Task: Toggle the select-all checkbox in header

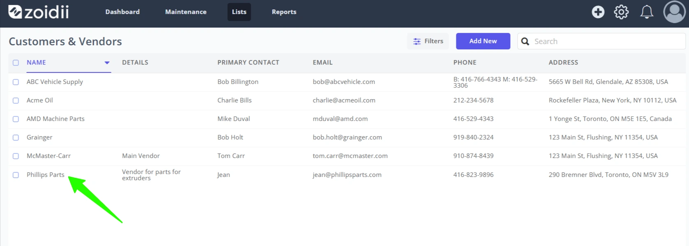Action: [x=16, y=63]
